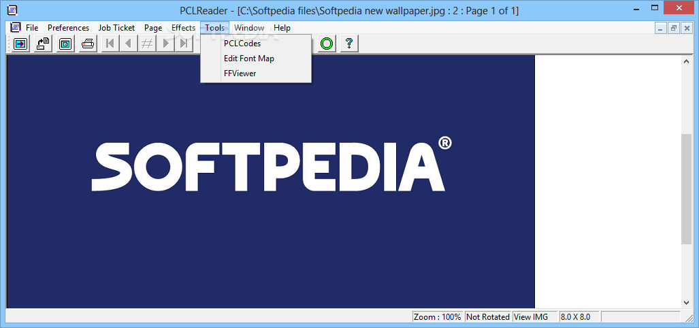
Task: Click the '8.0 X 8.0' size field
Action: (x=579, y=317)
